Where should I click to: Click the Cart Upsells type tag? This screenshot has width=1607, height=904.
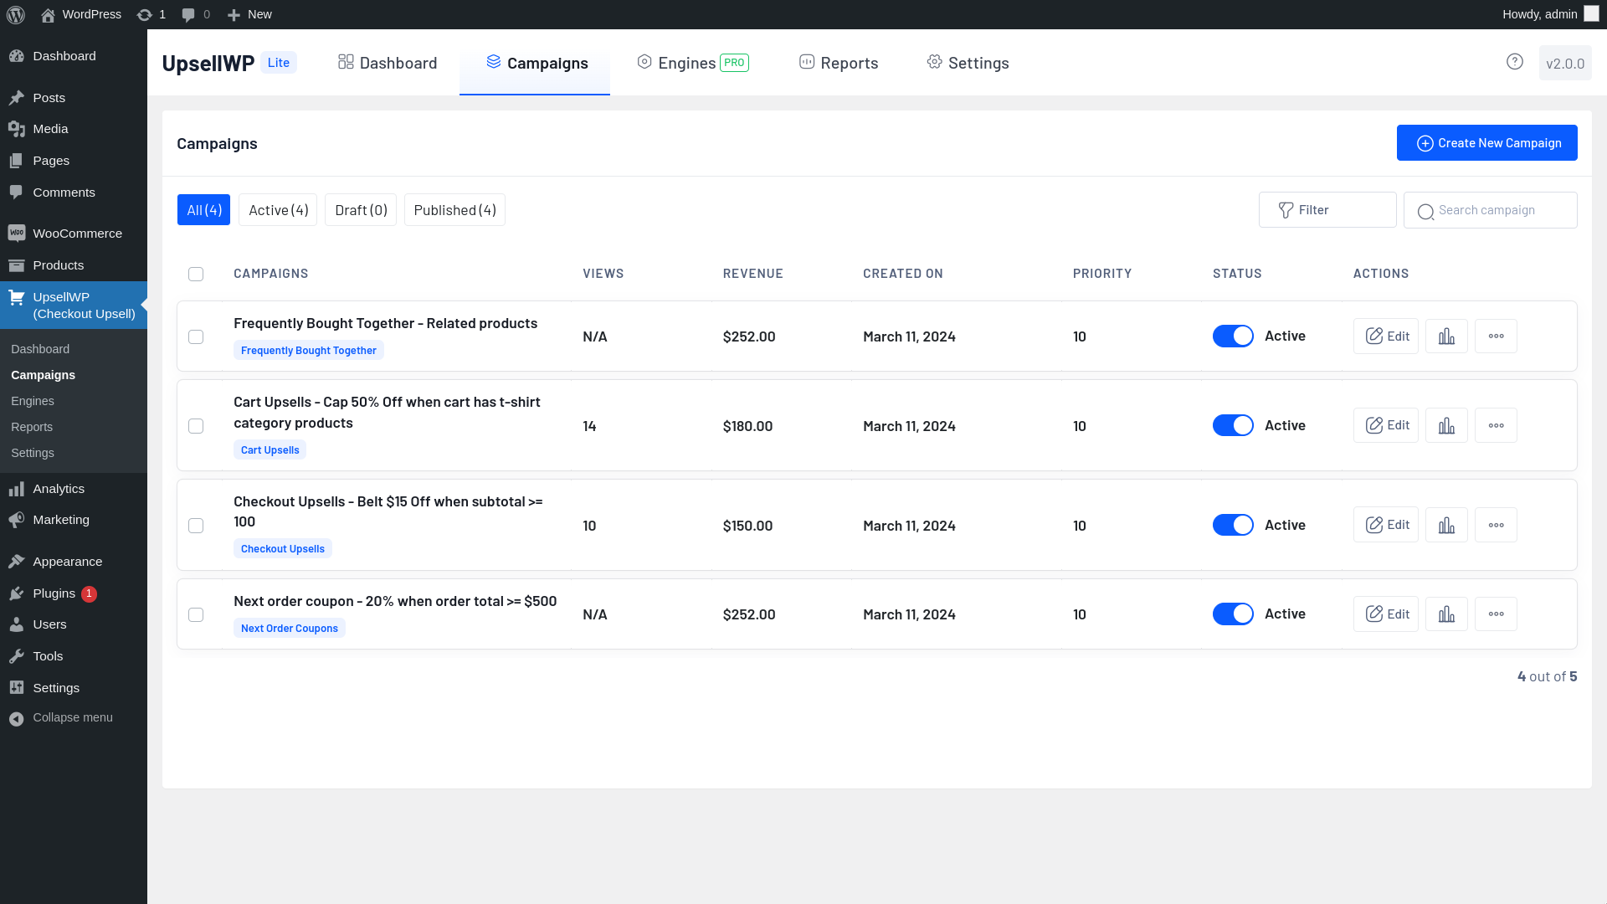[270, 450]
